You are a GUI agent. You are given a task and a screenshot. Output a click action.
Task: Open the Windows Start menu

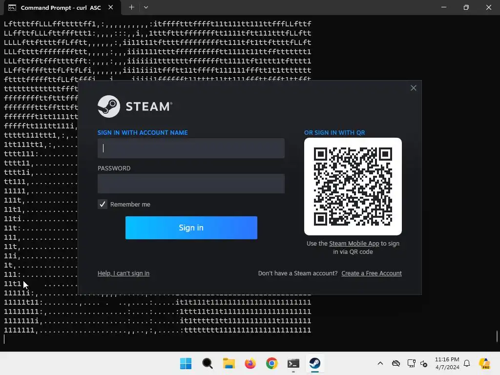[186, 363]
